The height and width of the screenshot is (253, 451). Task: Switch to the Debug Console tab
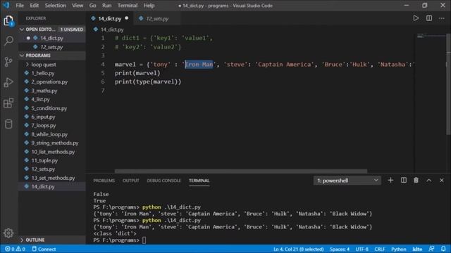(x=163, y=181)
